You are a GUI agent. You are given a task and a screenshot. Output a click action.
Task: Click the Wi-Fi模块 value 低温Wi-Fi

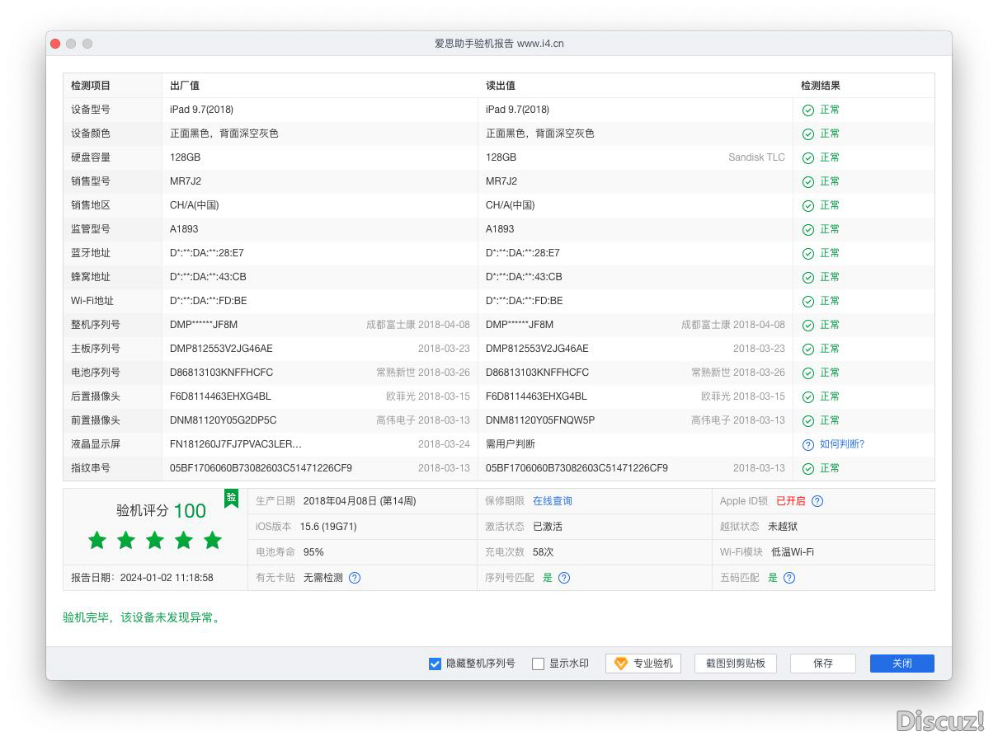pos(793,552)
